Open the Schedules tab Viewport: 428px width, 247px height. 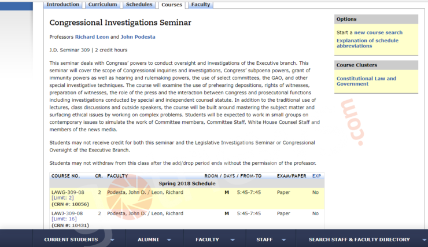[139, 5]
